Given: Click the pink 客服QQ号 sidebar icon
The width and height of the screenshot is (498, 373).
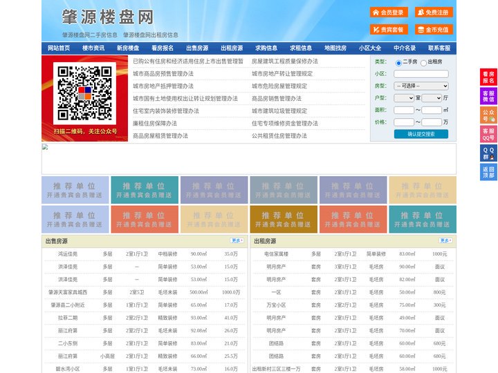Looking at the screenshot, I should (488, 134).
